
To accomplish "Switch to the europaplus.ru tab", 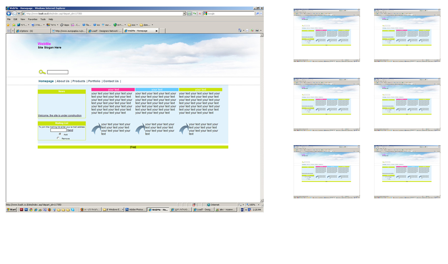I will coord(69,31).
